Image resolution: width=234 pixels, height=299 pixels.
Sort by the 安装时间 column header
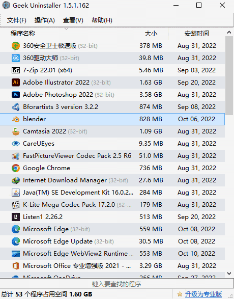pos(197,34)
